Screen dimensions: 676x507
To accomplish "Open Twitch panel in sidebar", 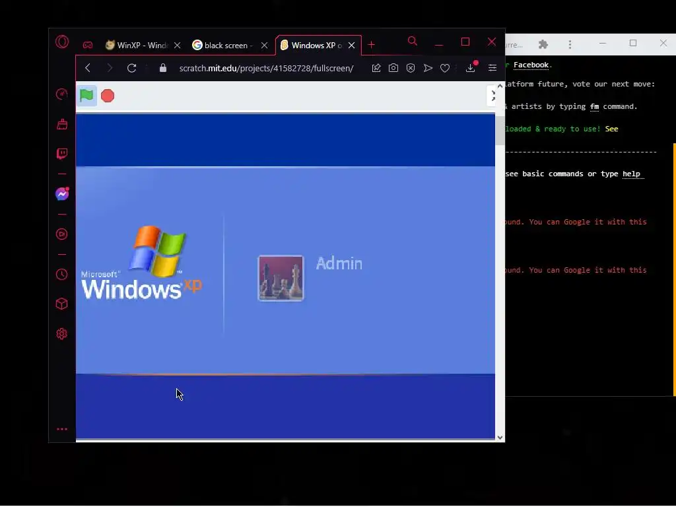I will [62, 153].
